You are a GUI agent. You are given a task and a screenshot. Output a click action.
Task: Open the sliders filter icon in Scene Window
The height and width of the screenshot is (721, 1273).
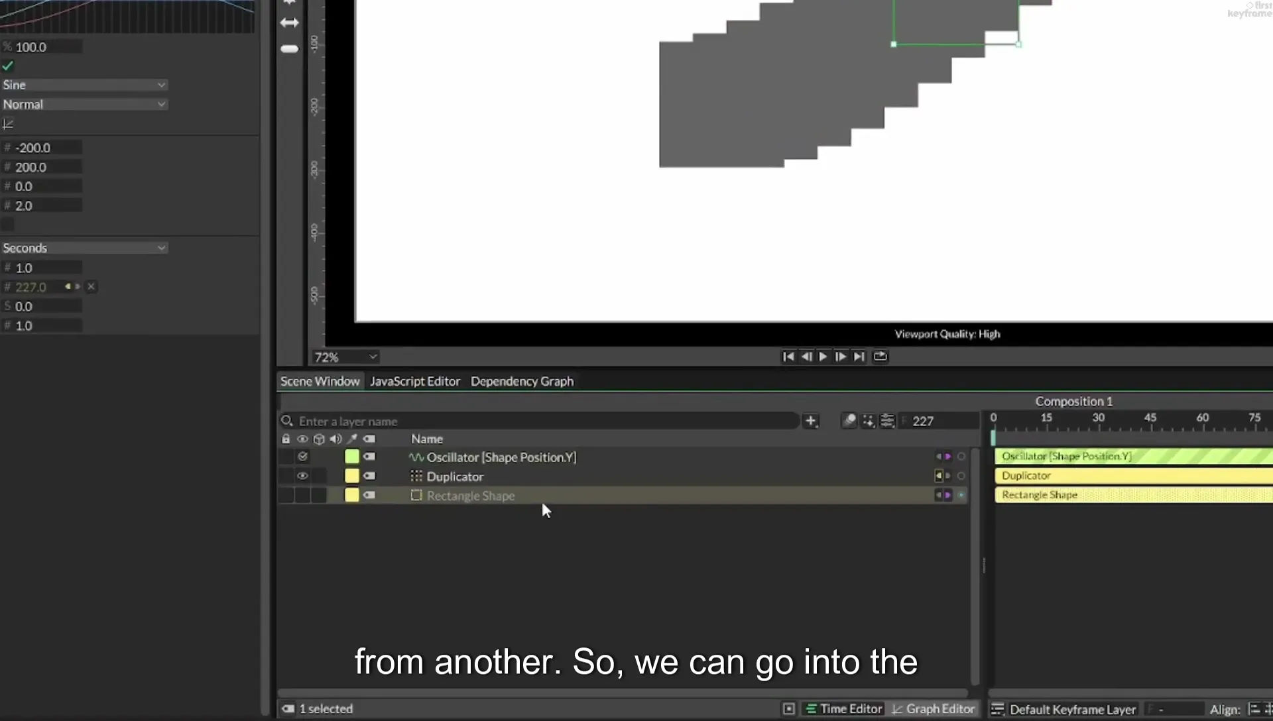(887, 421)
